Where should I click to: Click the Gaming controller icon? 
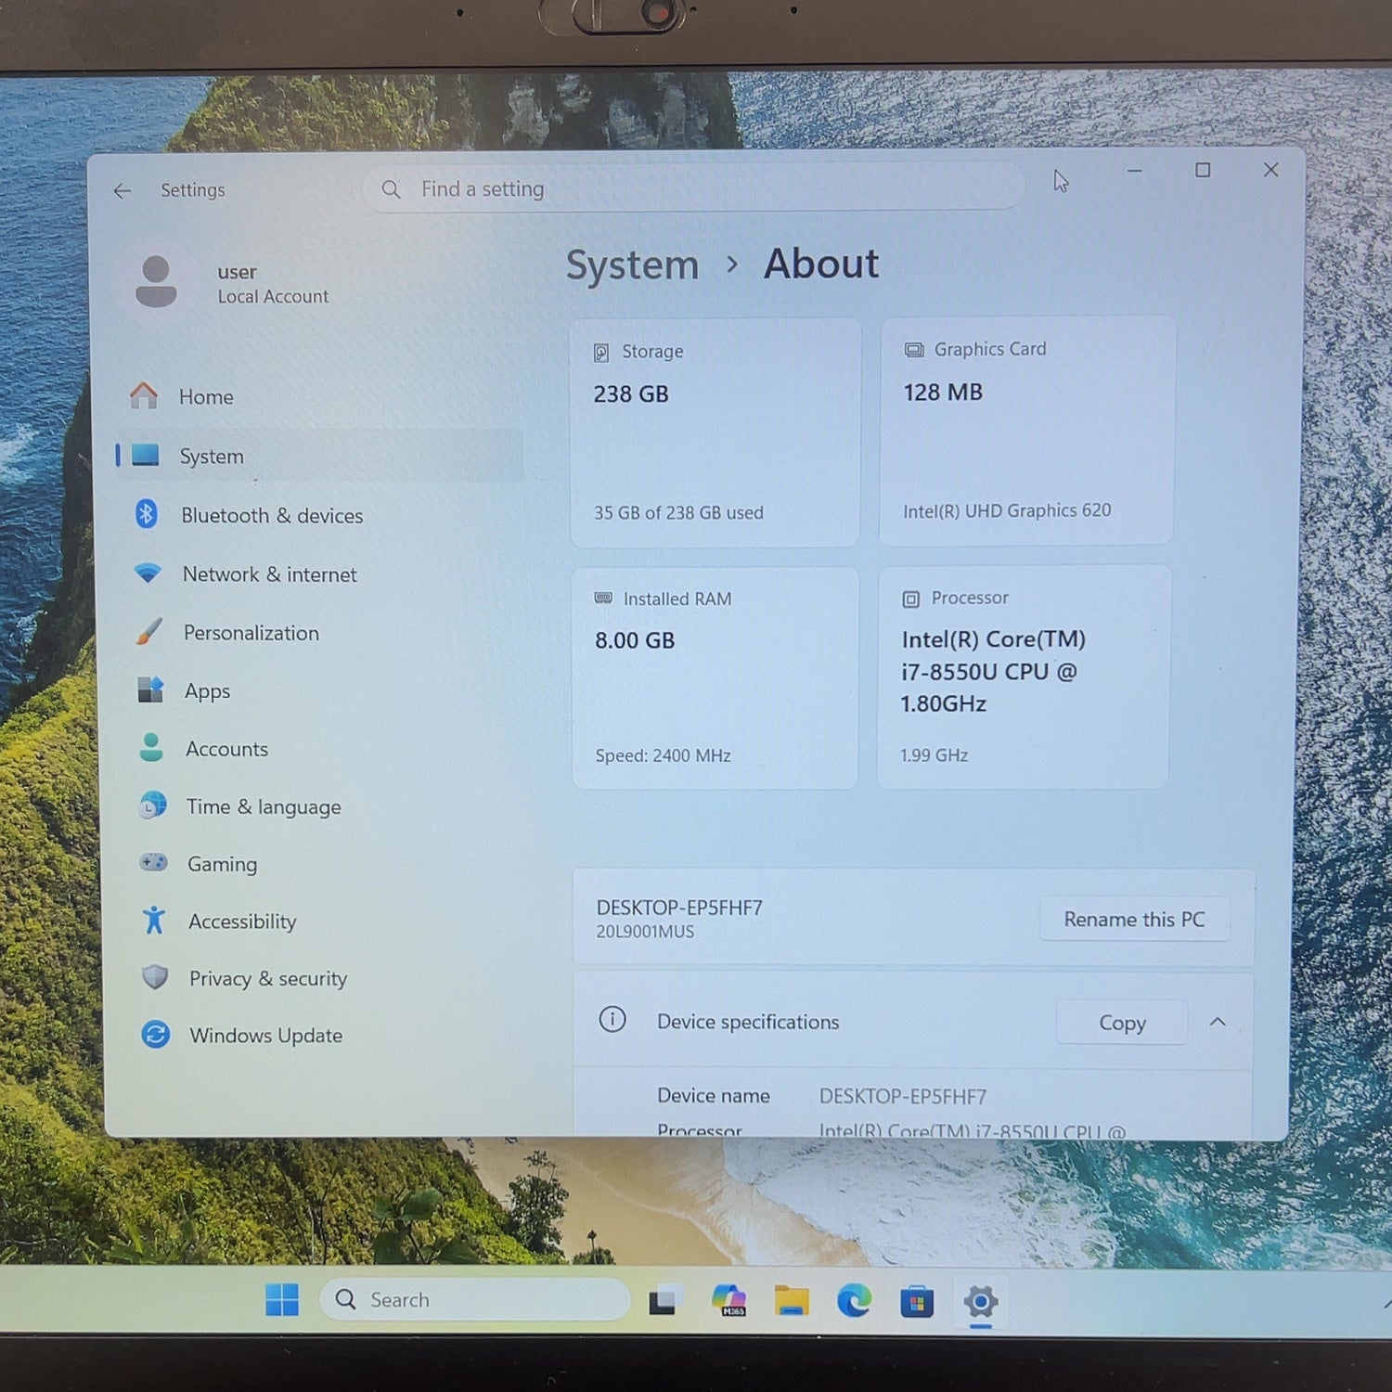(x=153, y=862)
